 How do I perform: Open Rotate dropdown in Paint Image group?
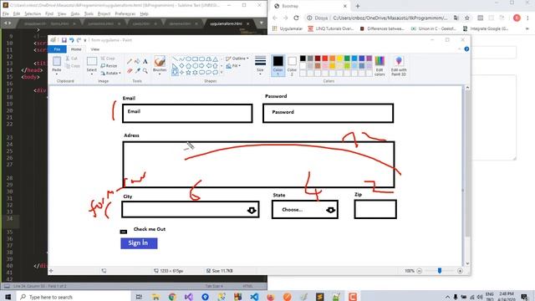pos(110,73)
